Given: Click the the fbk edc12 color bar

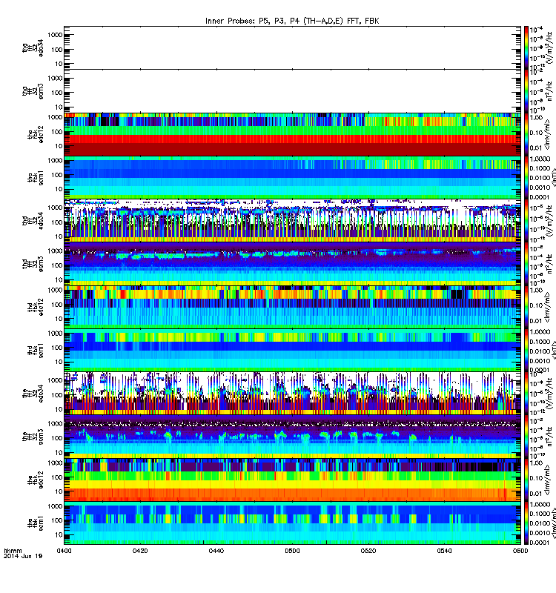Looking at the screenshot, I should [526, 480].
